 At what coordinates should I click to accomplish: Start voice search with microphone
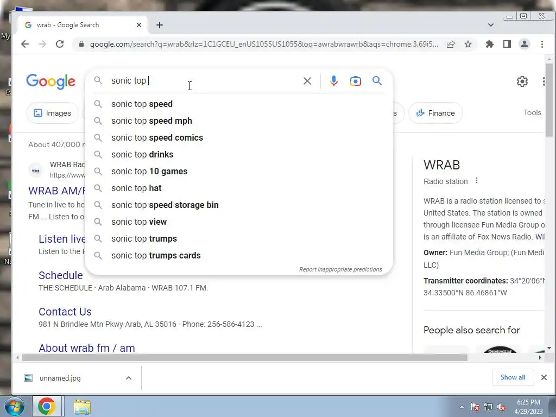pos(334,81)
